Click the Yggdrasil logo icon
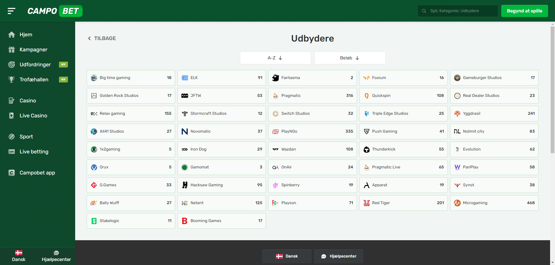Image resolution: width=555 pixels, height=265 pixels. [457, 114]
